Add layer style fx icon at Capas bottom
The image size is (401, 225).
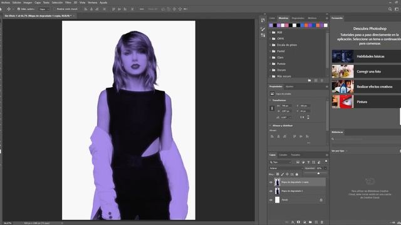(x=293, y=222)
